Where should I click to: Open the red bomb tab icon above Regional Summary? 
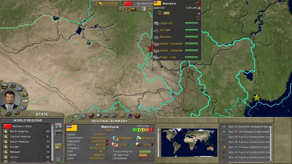137,116
